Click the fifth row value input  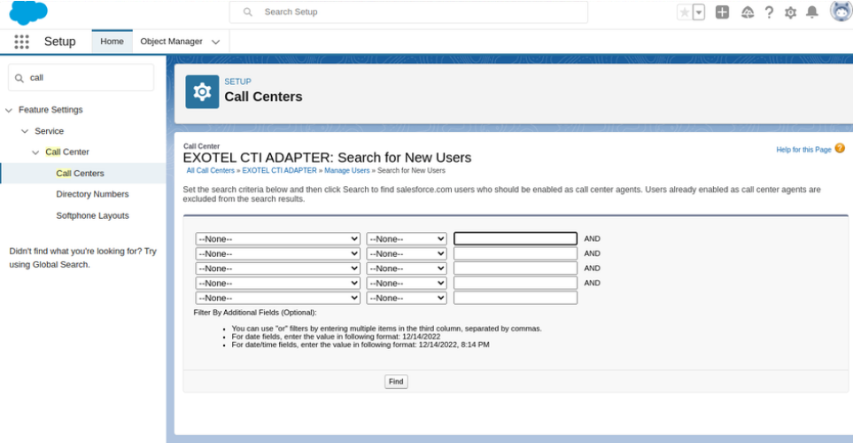(x=516, y=298)
